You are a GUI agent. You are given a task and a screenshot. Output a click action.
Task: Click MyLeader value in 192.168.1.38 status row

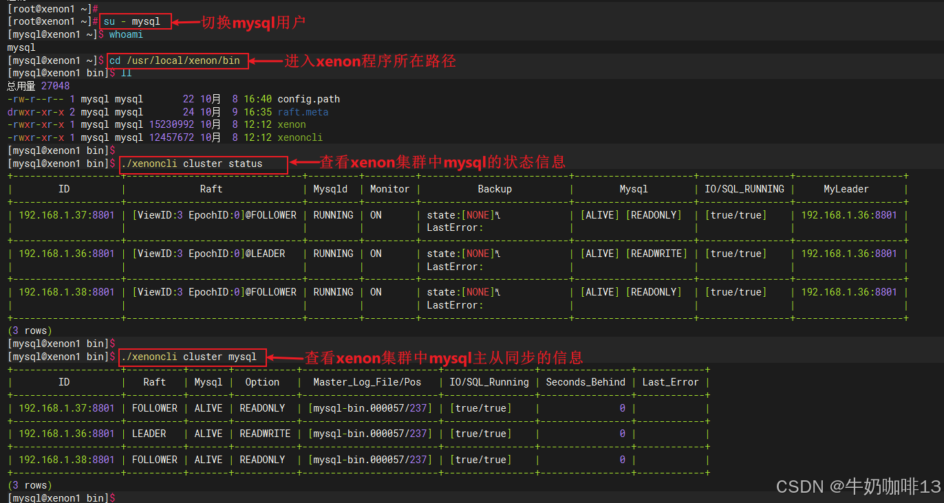tap(849, 292)
